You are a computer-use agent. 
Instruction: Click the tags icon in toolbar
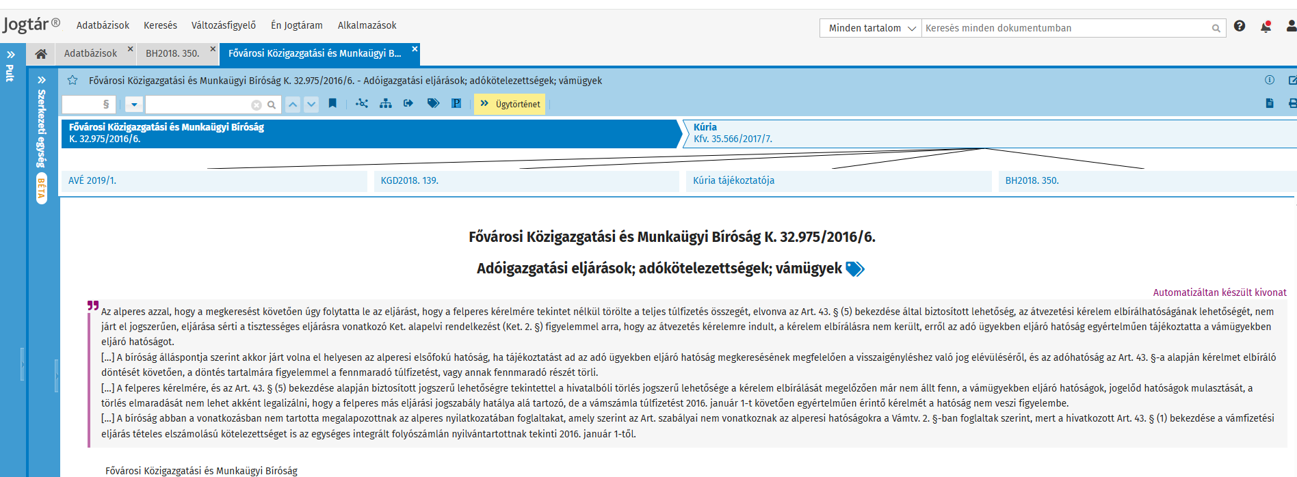click(x=433, y=104)
